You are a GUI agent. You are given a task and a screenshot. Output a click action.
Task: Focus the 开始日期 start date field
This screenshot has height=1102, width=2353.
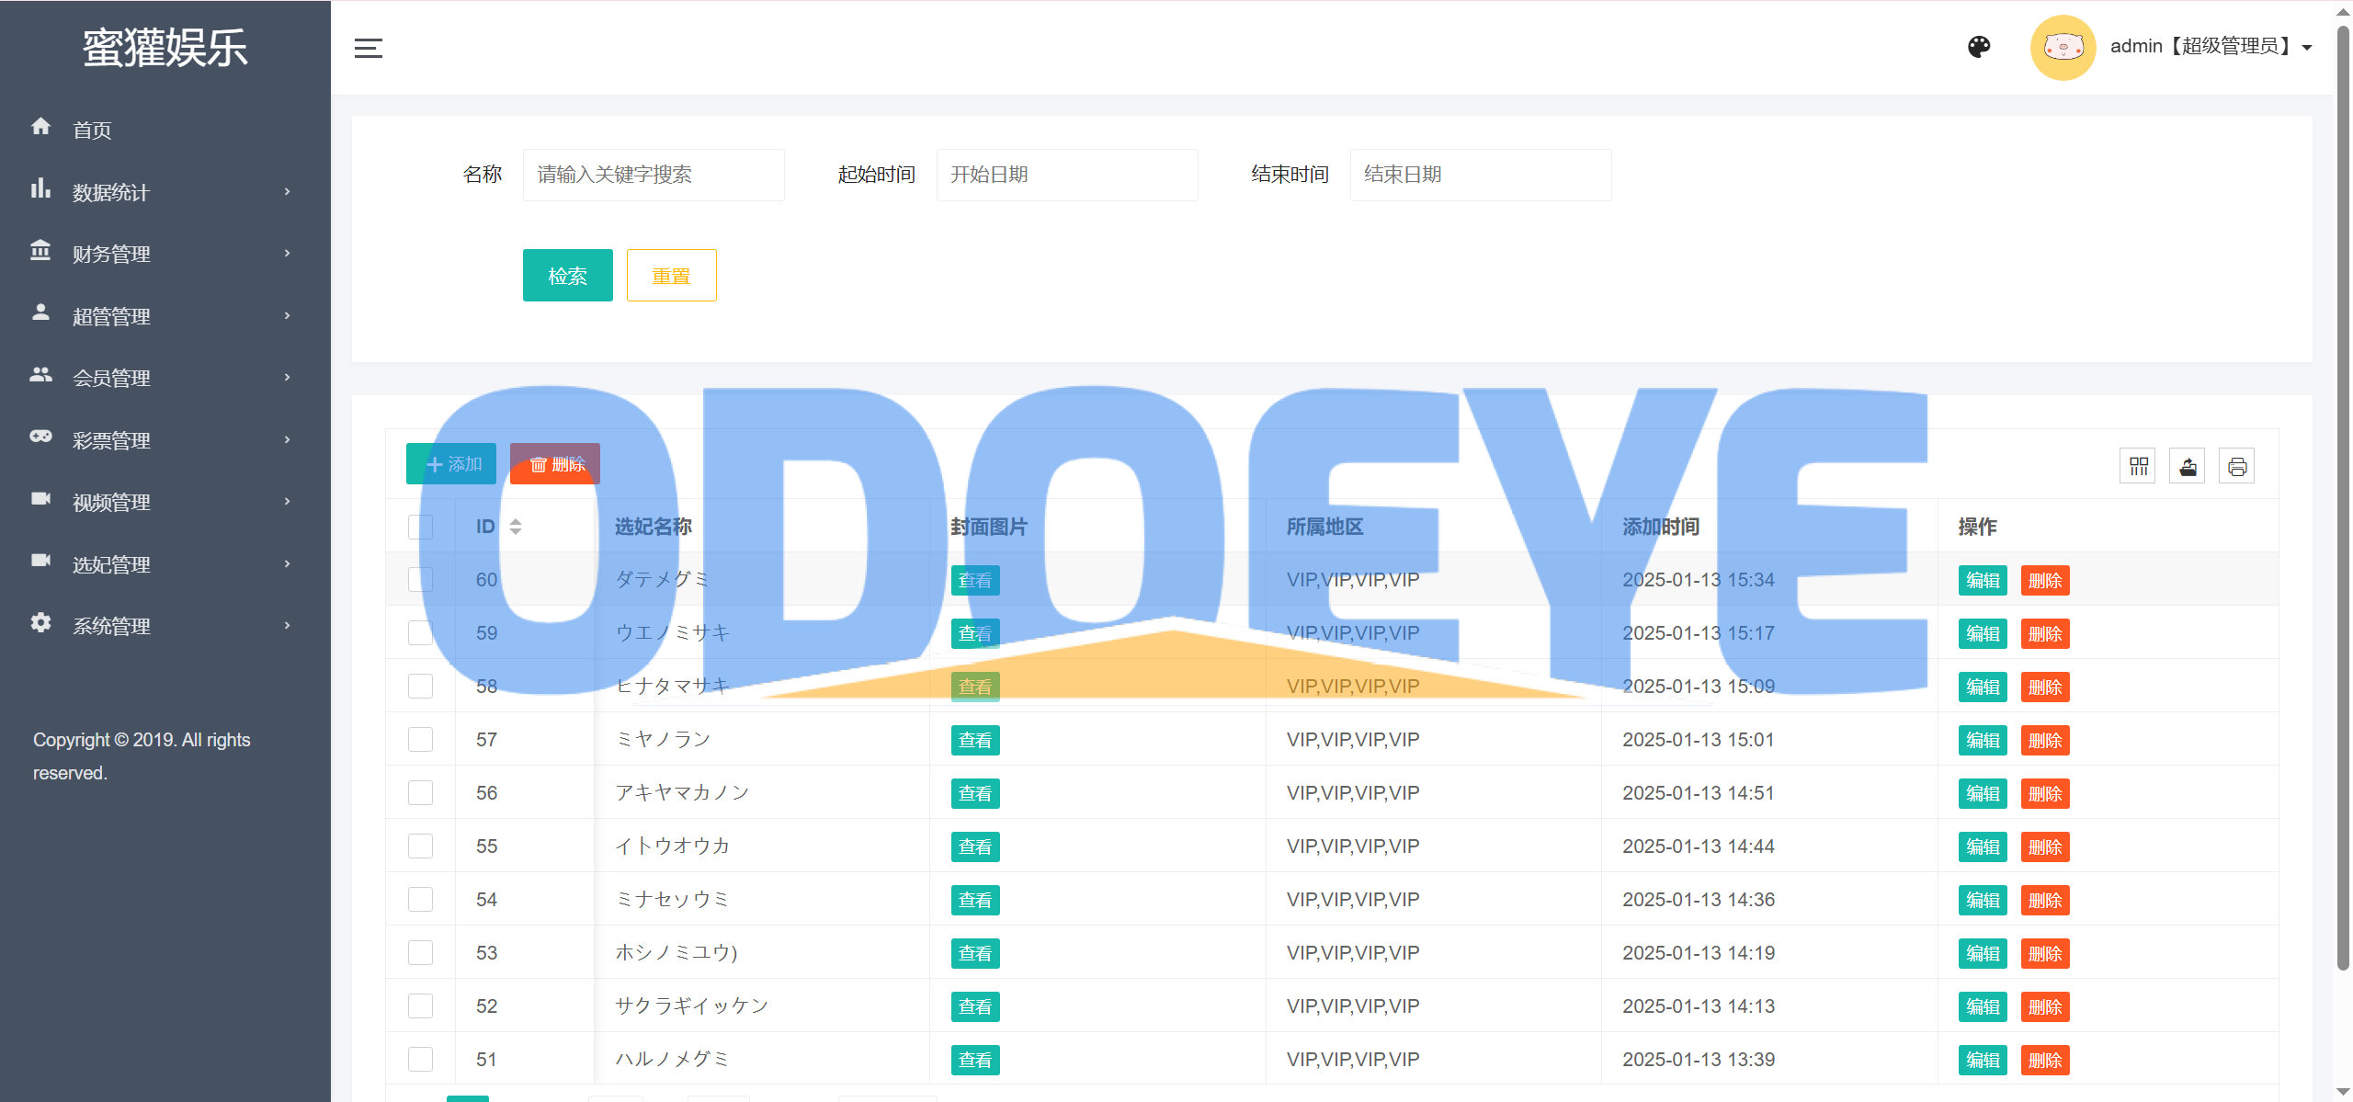(x=1066, y=175)
